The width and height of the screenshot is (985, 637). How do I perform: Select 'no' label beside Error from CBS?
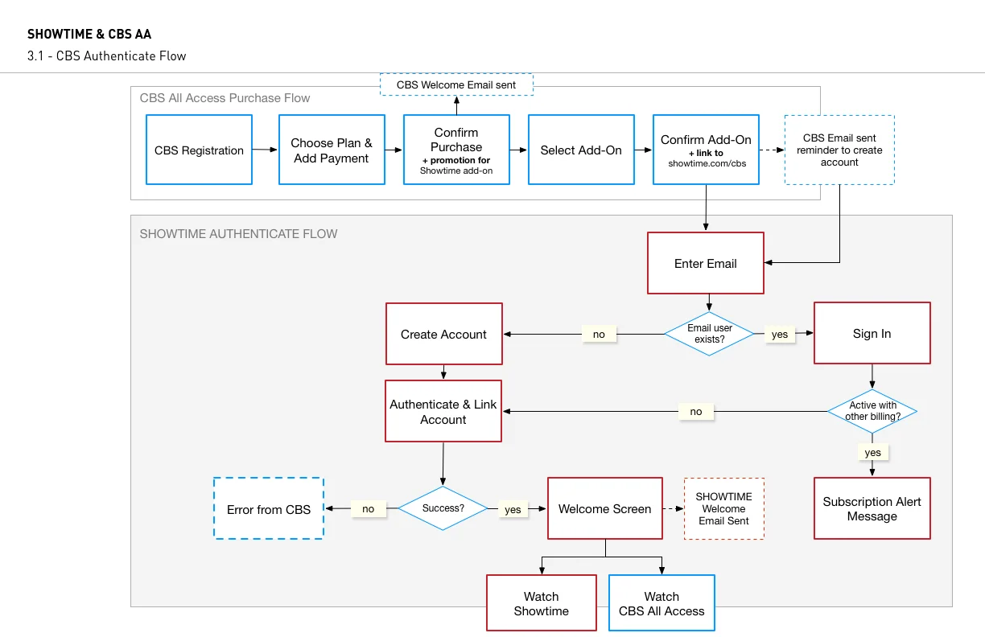(369, 508)
